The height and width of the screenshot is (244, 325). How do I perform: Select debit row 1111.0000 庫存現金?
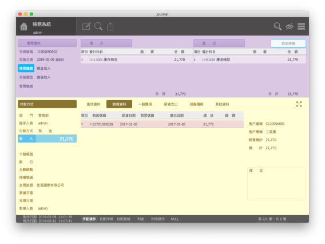pos(136,60)
